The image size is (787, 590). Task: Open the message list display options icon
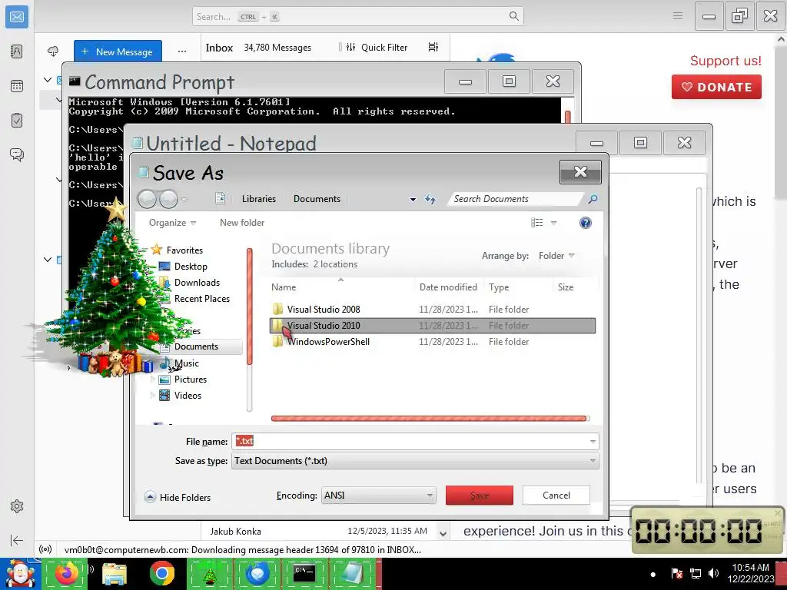(433, 47)
